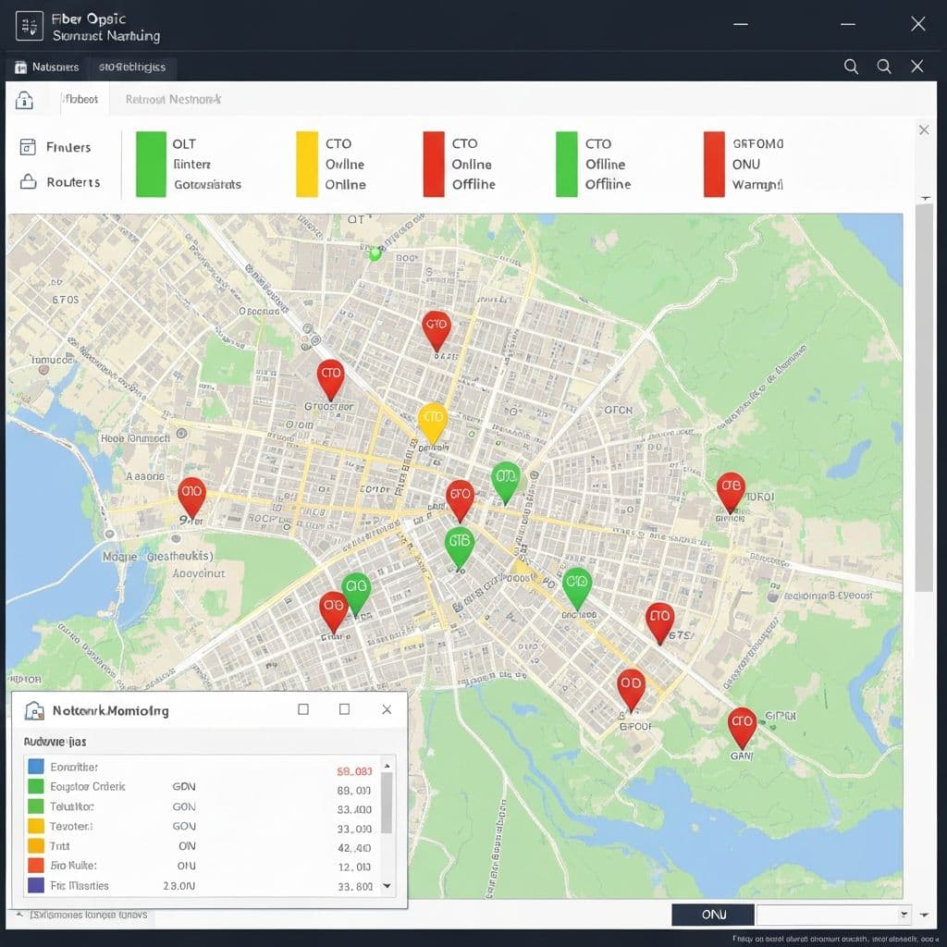Click the Fiber Optic app logo icon
Image resolution: width=947 pixels, height=947 pixels.
coord(30,27)
